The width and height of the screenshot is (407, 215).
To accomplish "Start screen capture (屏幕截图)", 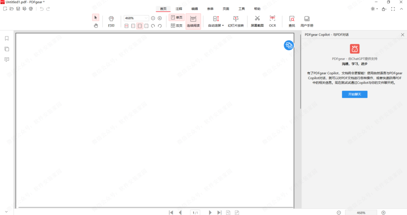I will click(257, 21).
